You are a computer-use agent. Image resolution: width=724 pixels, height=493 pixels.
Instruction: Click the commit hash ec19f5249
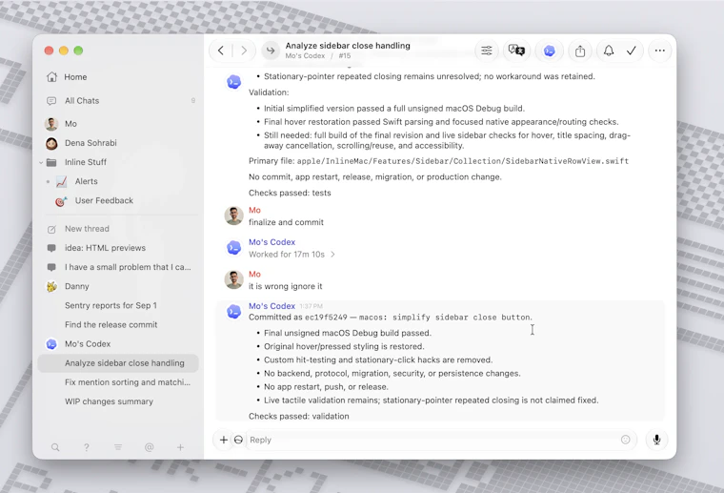tap(326, 318)
